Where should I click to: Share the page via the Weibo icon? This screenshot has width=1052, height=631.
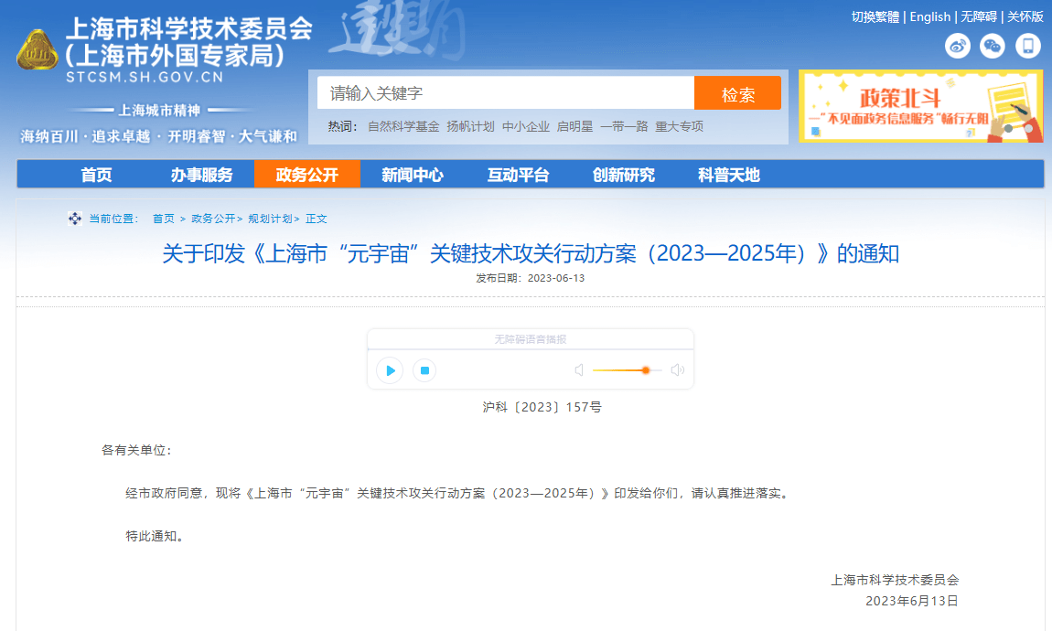[x=958, y=46]
